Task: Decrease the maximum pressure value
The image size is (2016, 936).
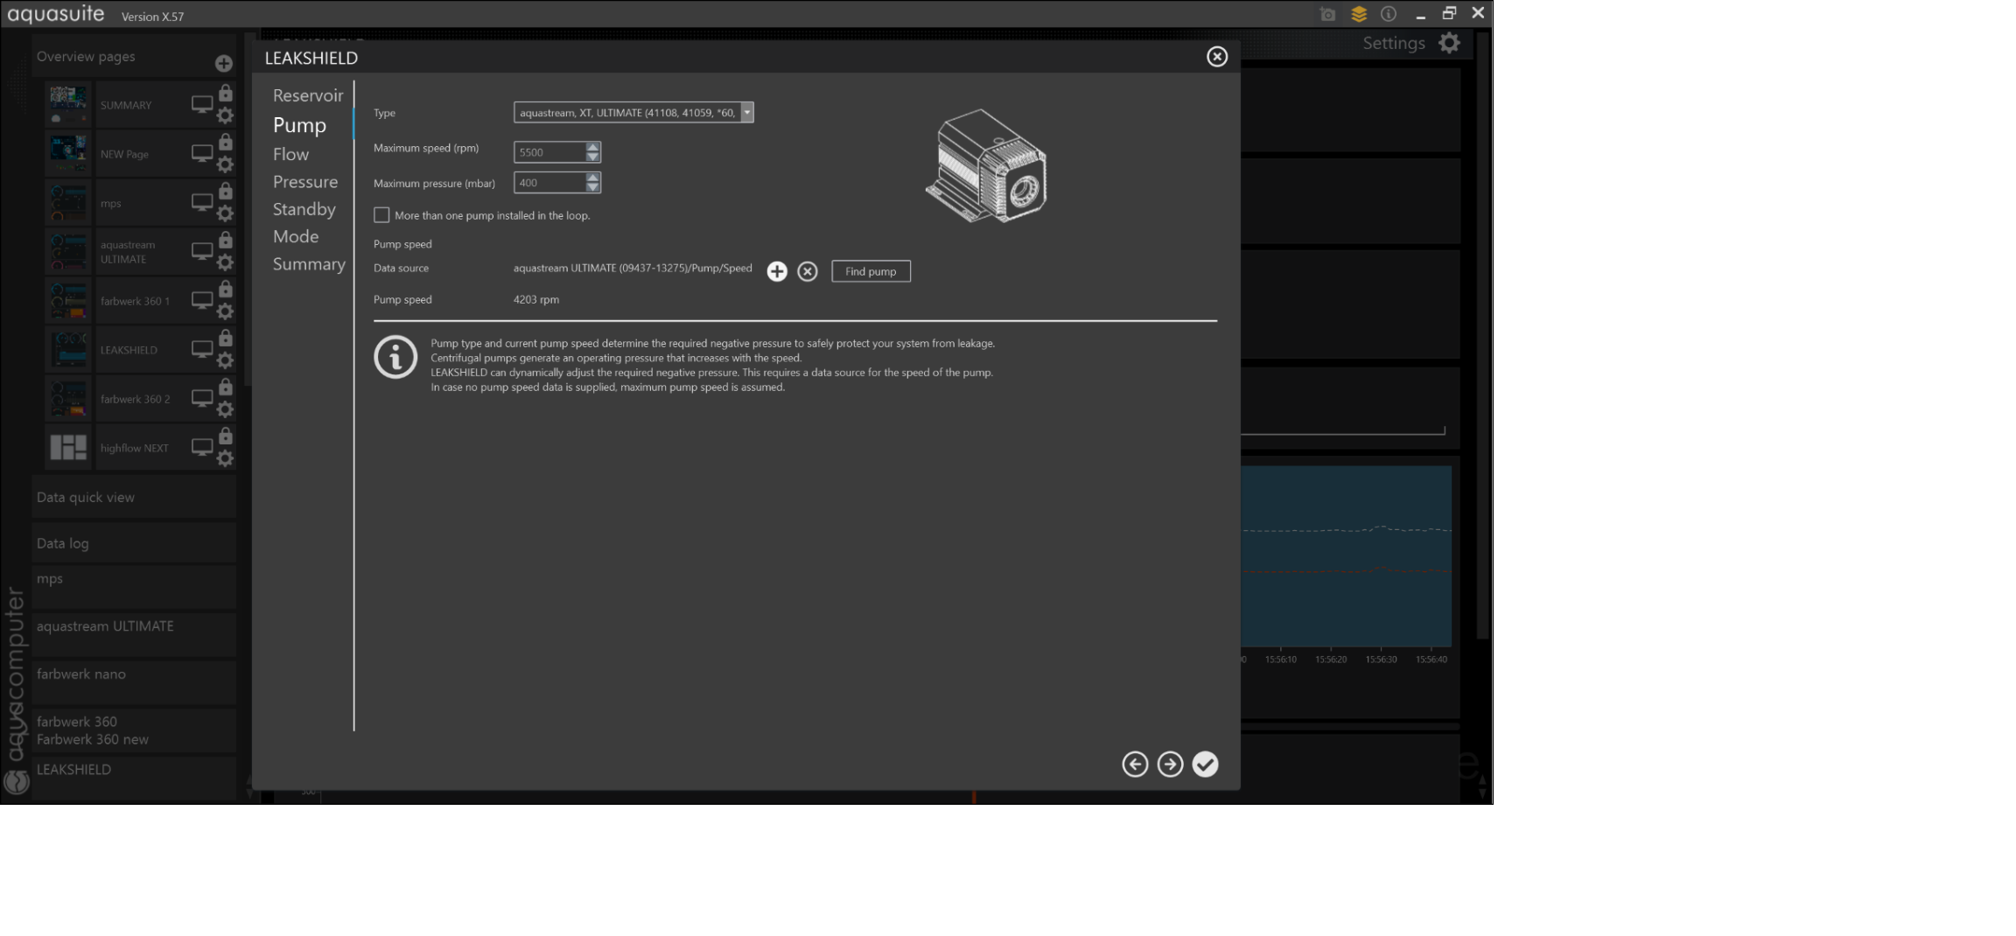Action: [593, 188]
